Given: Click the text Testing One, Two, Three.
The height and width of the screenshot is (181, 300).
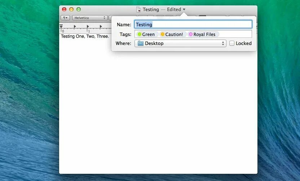Looking at the screenshot, I should [x=85, y=36].
